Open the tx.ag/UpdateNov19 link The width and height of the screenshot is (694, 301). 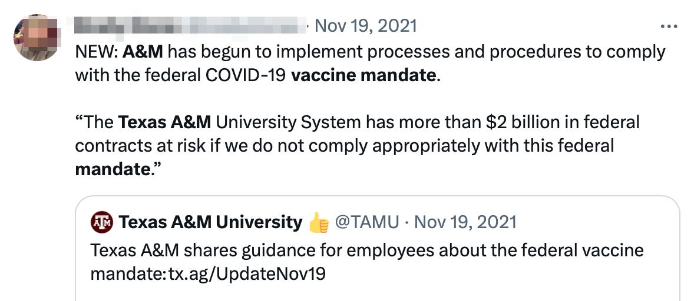pyautogui.click(x=247, y=275)
